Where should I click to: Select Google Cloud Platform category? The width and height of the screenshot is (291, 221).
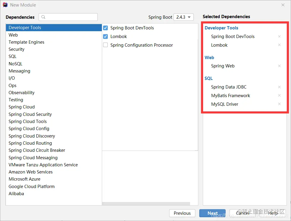pyautogui.click(x=54, y=187)
